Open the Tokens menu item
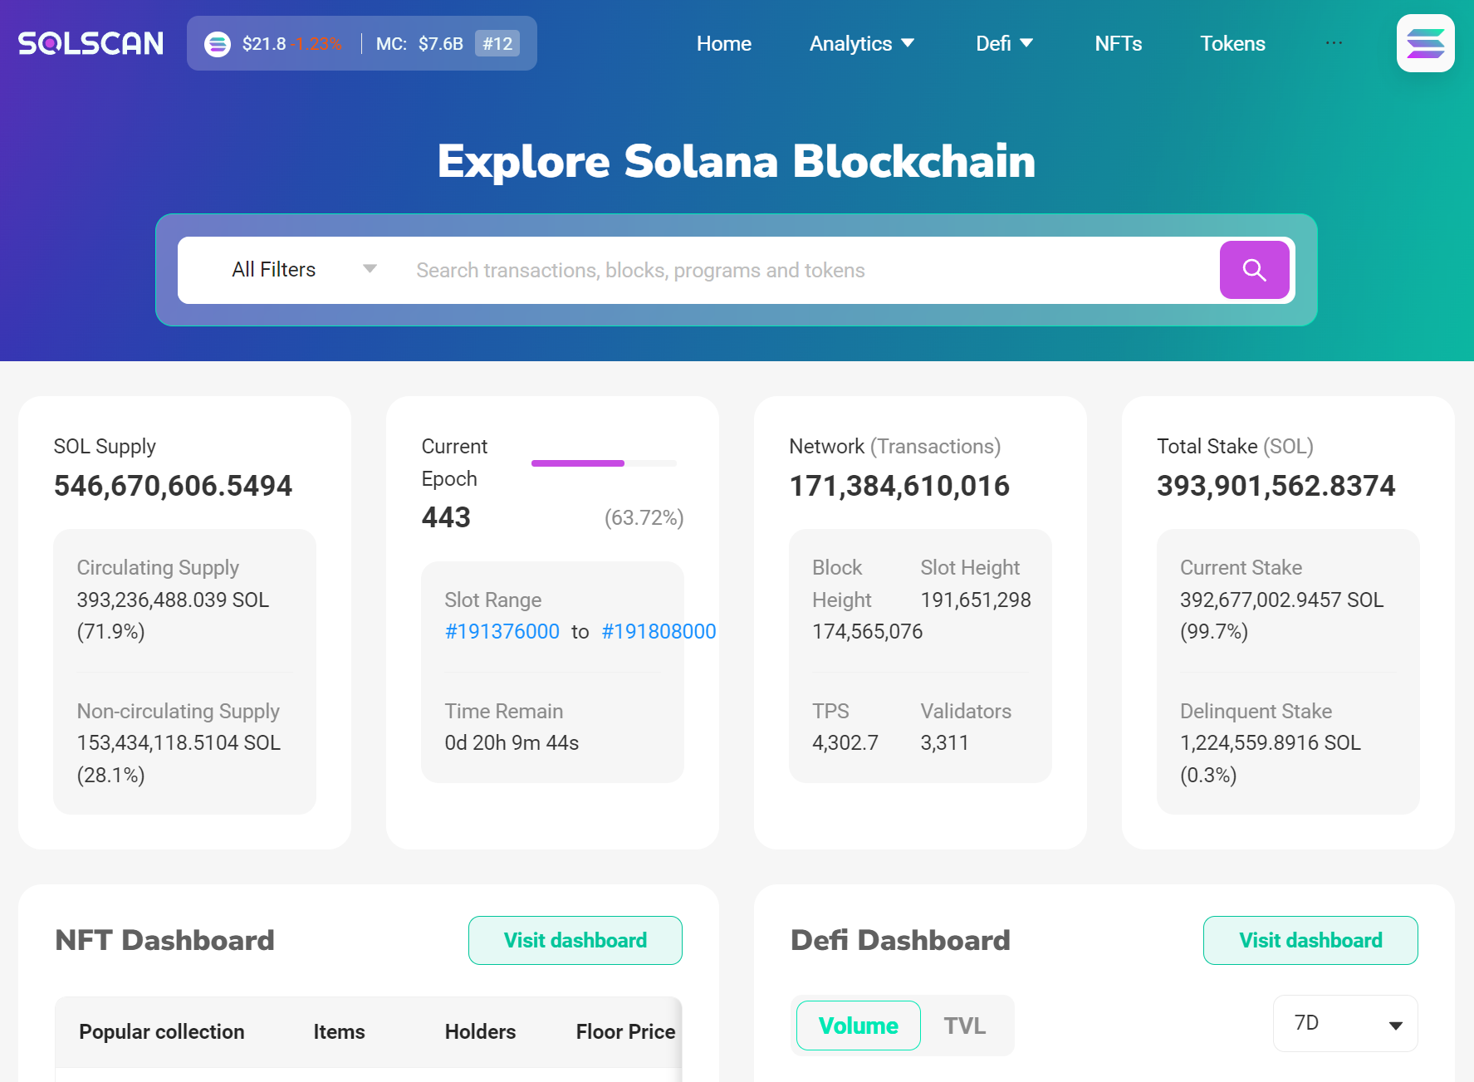Viewport: 1474px width, 1082px height. point(1232,43)
